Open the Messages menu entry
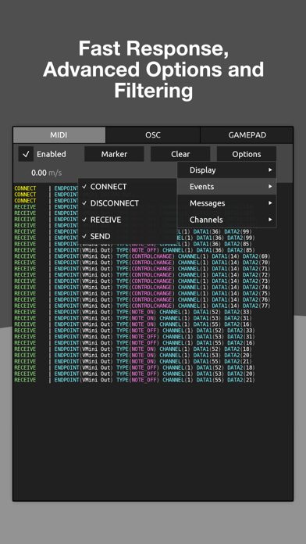The image size is (306, 544). [226, 203]
